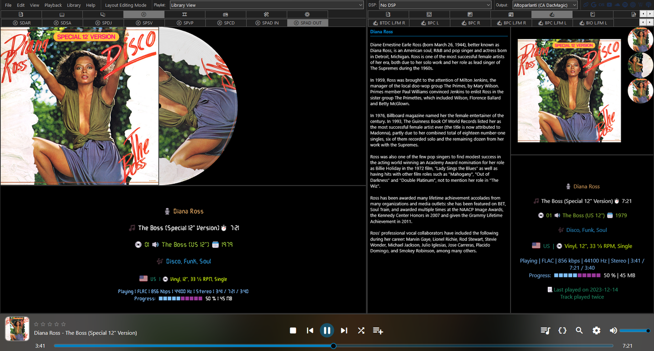Click the top circular cover thumbnail at right
This screenshot has height=351, width=654.
[640, 40]
